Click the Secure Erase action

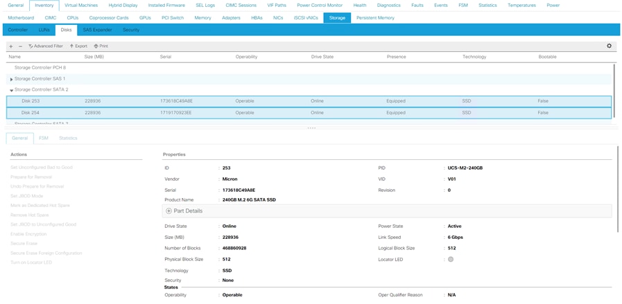coord(24,243)
